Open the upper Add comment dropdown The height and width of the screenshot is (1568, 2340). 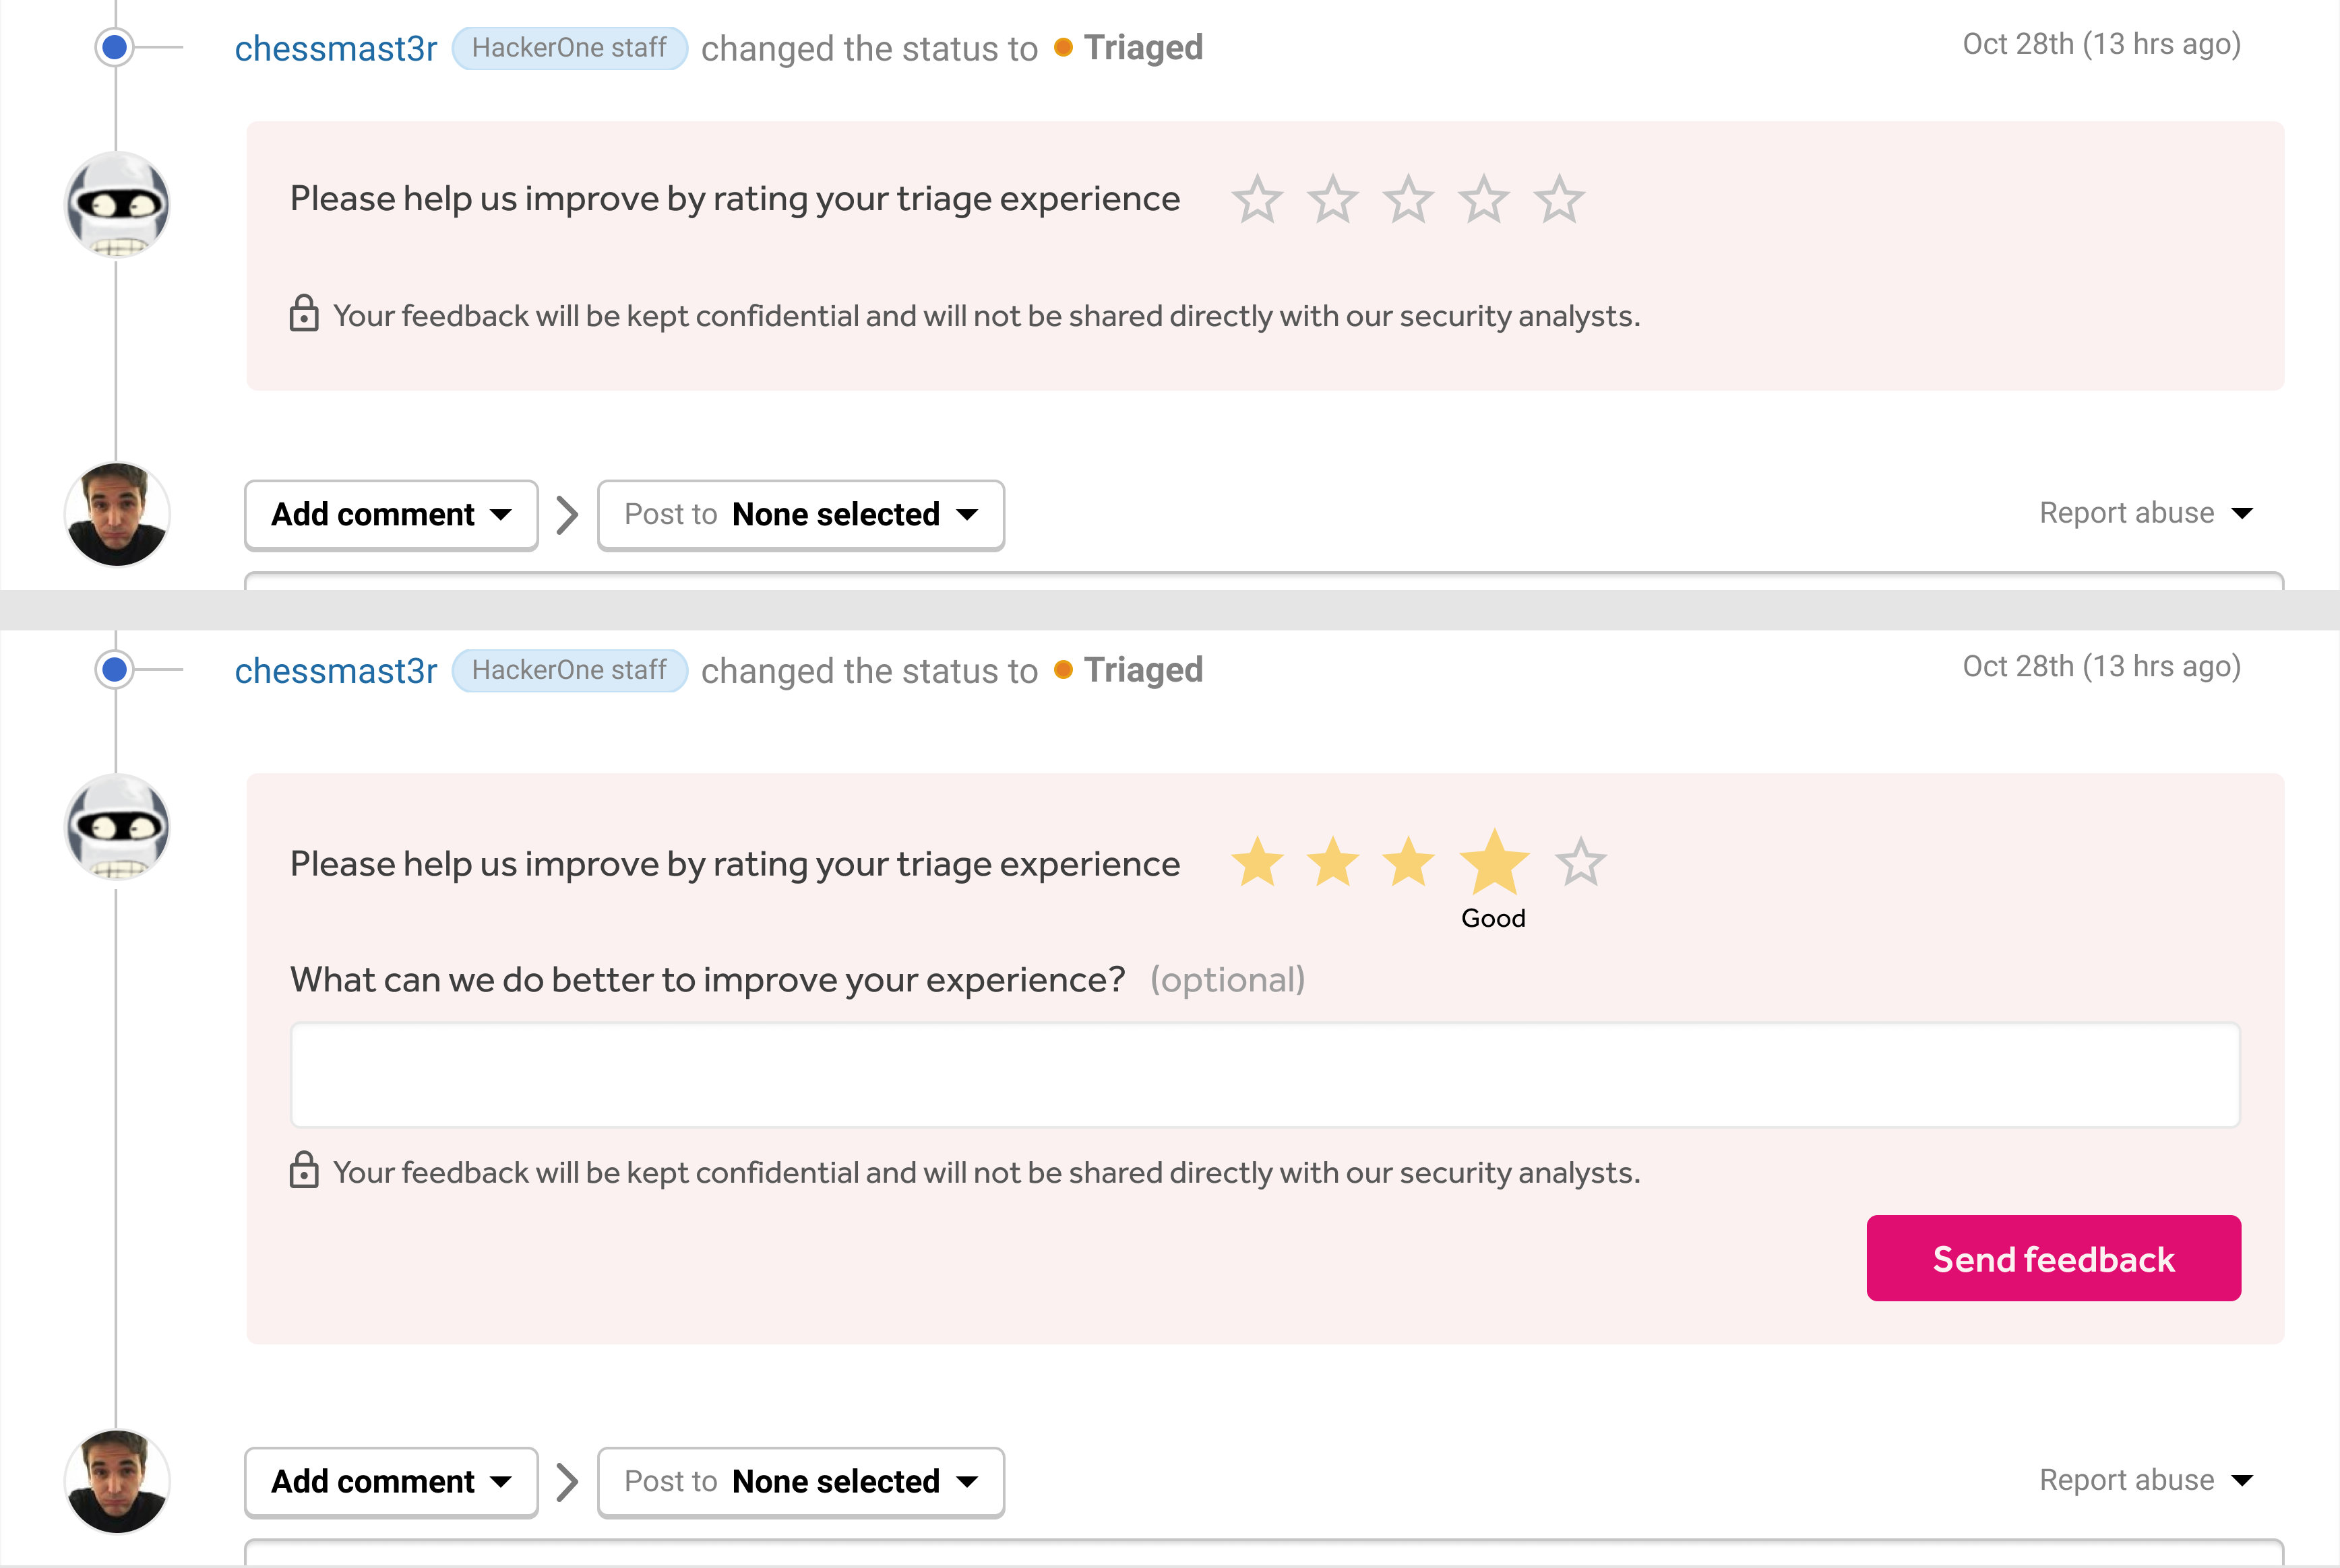[391, 514]
